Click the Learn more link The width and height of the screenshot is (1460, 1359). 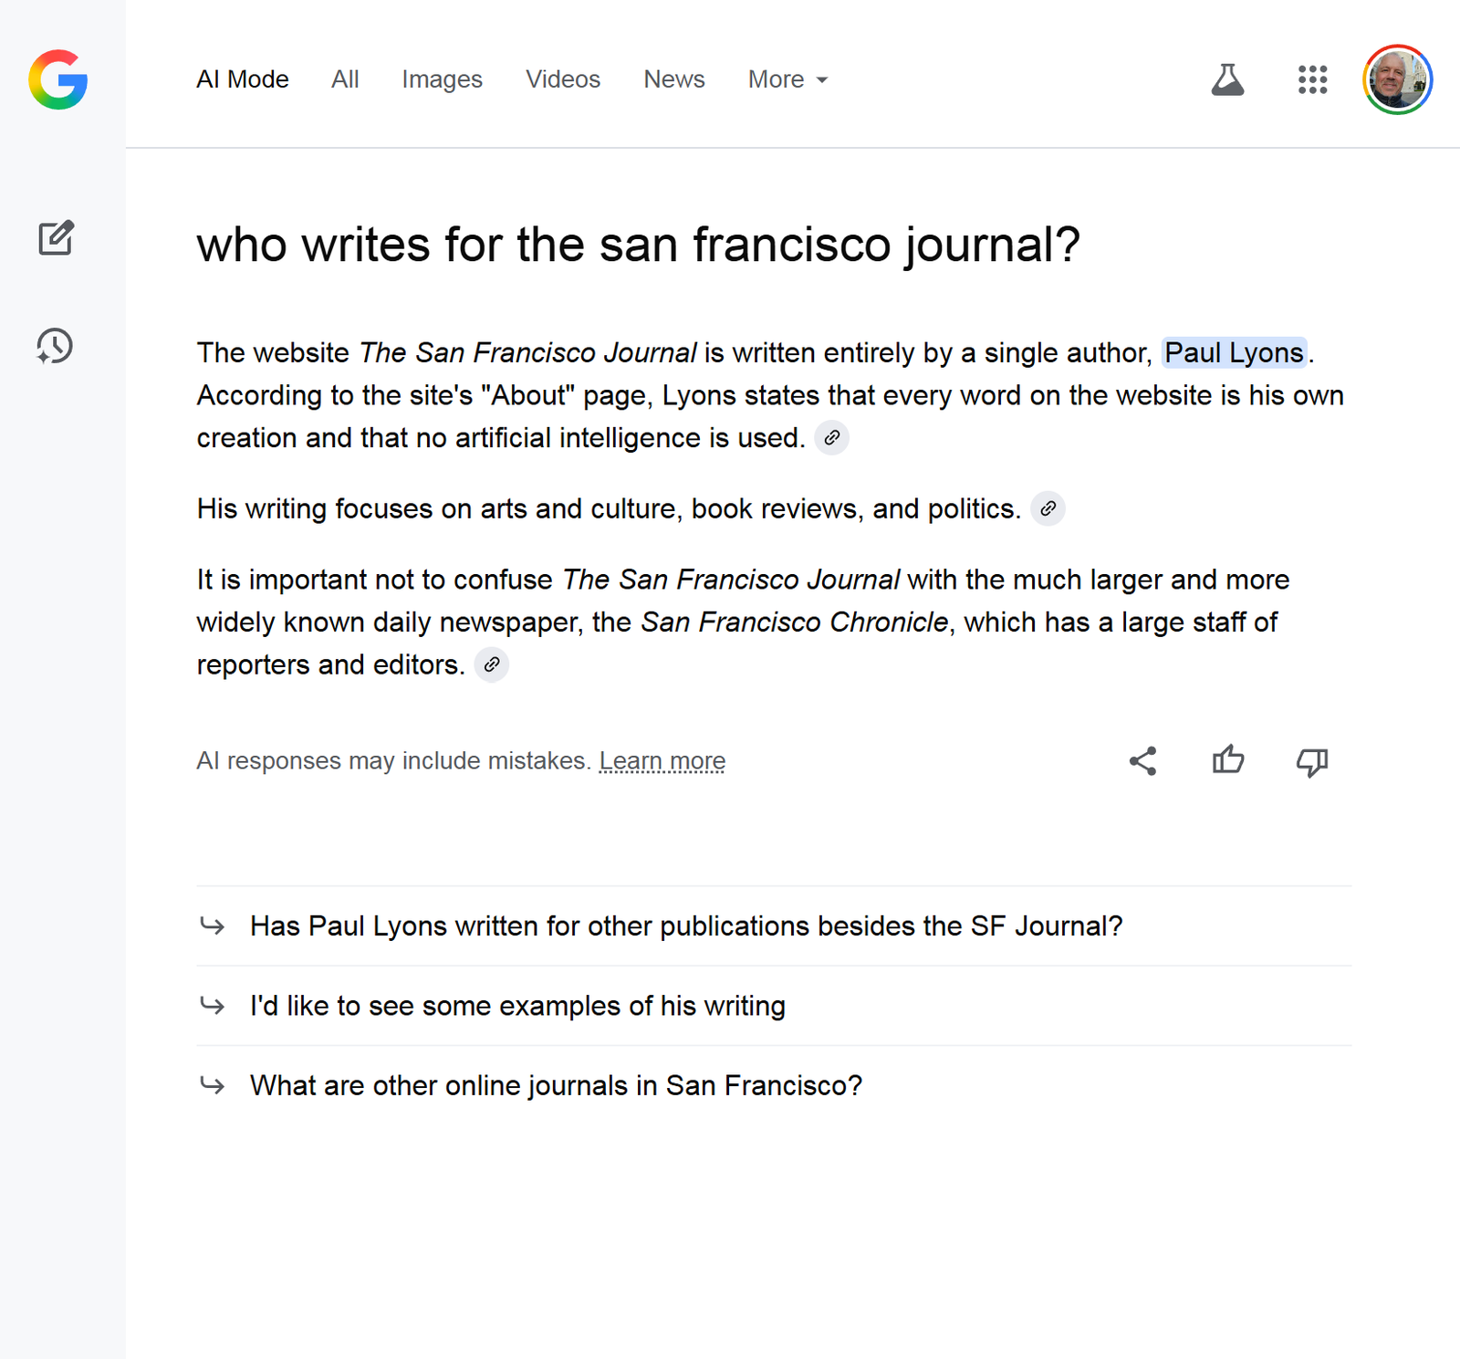coord(662,761)
